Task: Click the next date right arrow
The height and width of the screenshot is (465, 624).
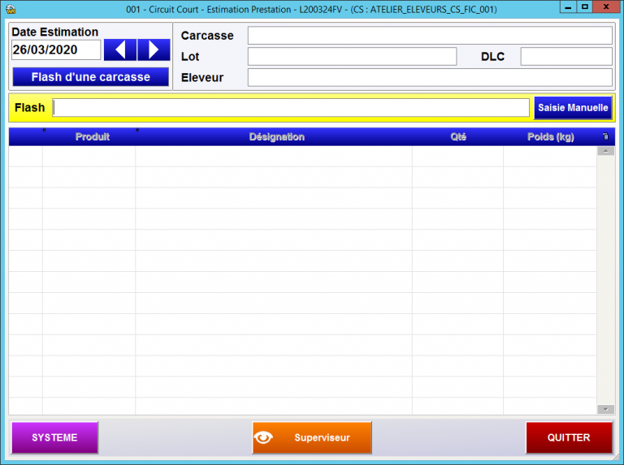Action: coord(154,50)
